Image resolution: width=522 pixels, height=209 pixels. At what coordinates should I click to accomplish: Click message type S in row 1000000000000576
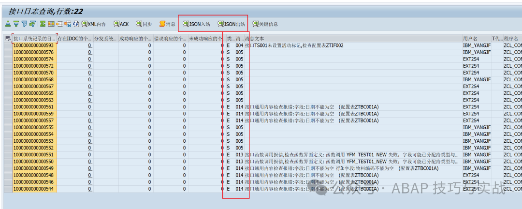(228, 52)
